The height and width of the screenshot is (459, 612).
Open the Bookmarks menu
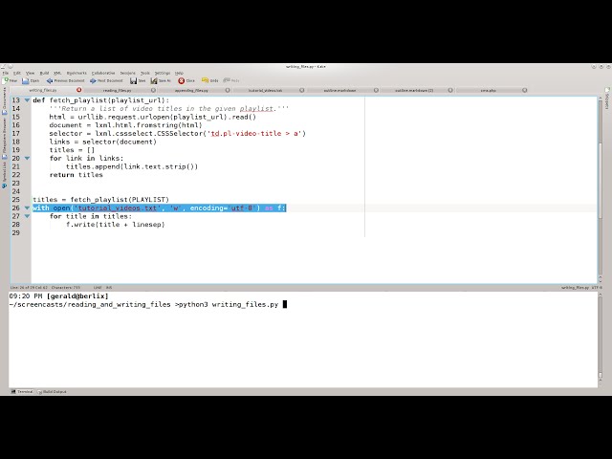click(x=76, y=73)
